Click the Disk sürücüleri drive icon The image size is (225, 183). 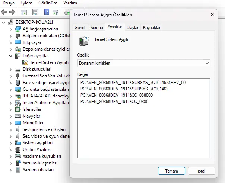(x=18, y=70)
